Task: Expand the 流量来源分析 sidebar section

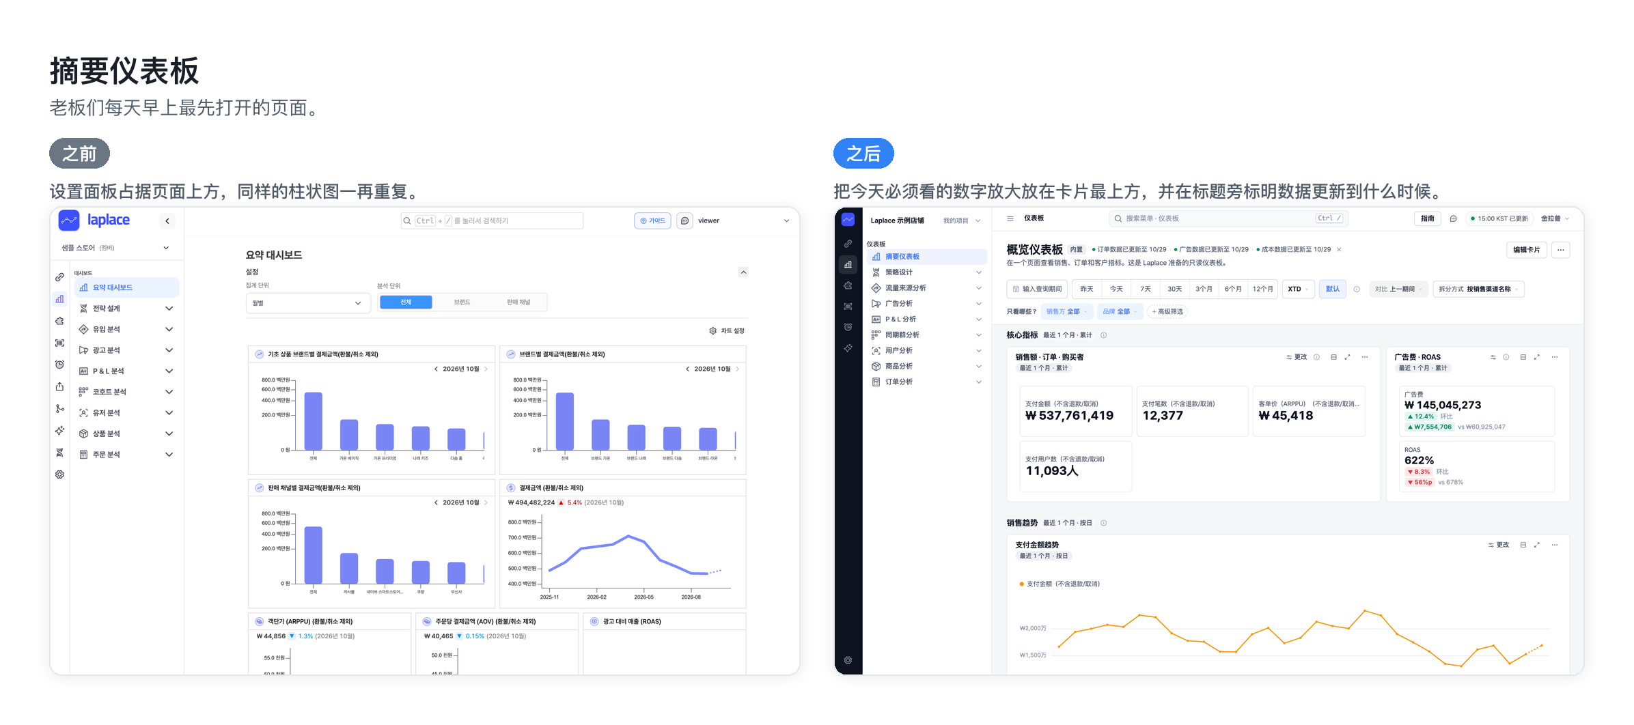Action: 927,288
